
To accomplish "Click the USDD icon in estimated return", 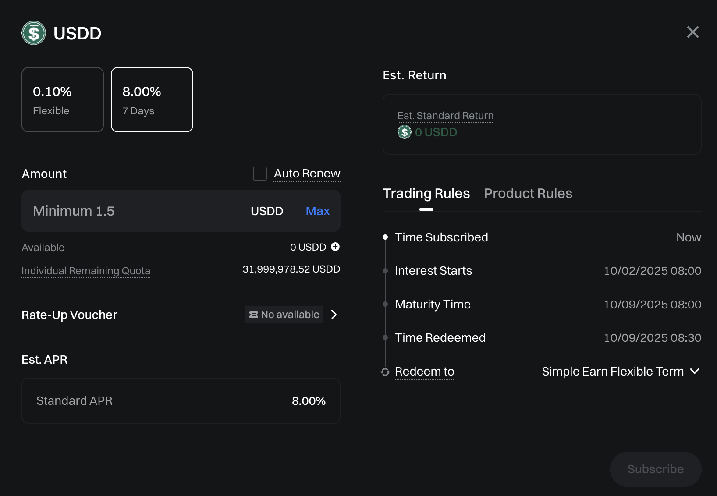I will [404, 132].
